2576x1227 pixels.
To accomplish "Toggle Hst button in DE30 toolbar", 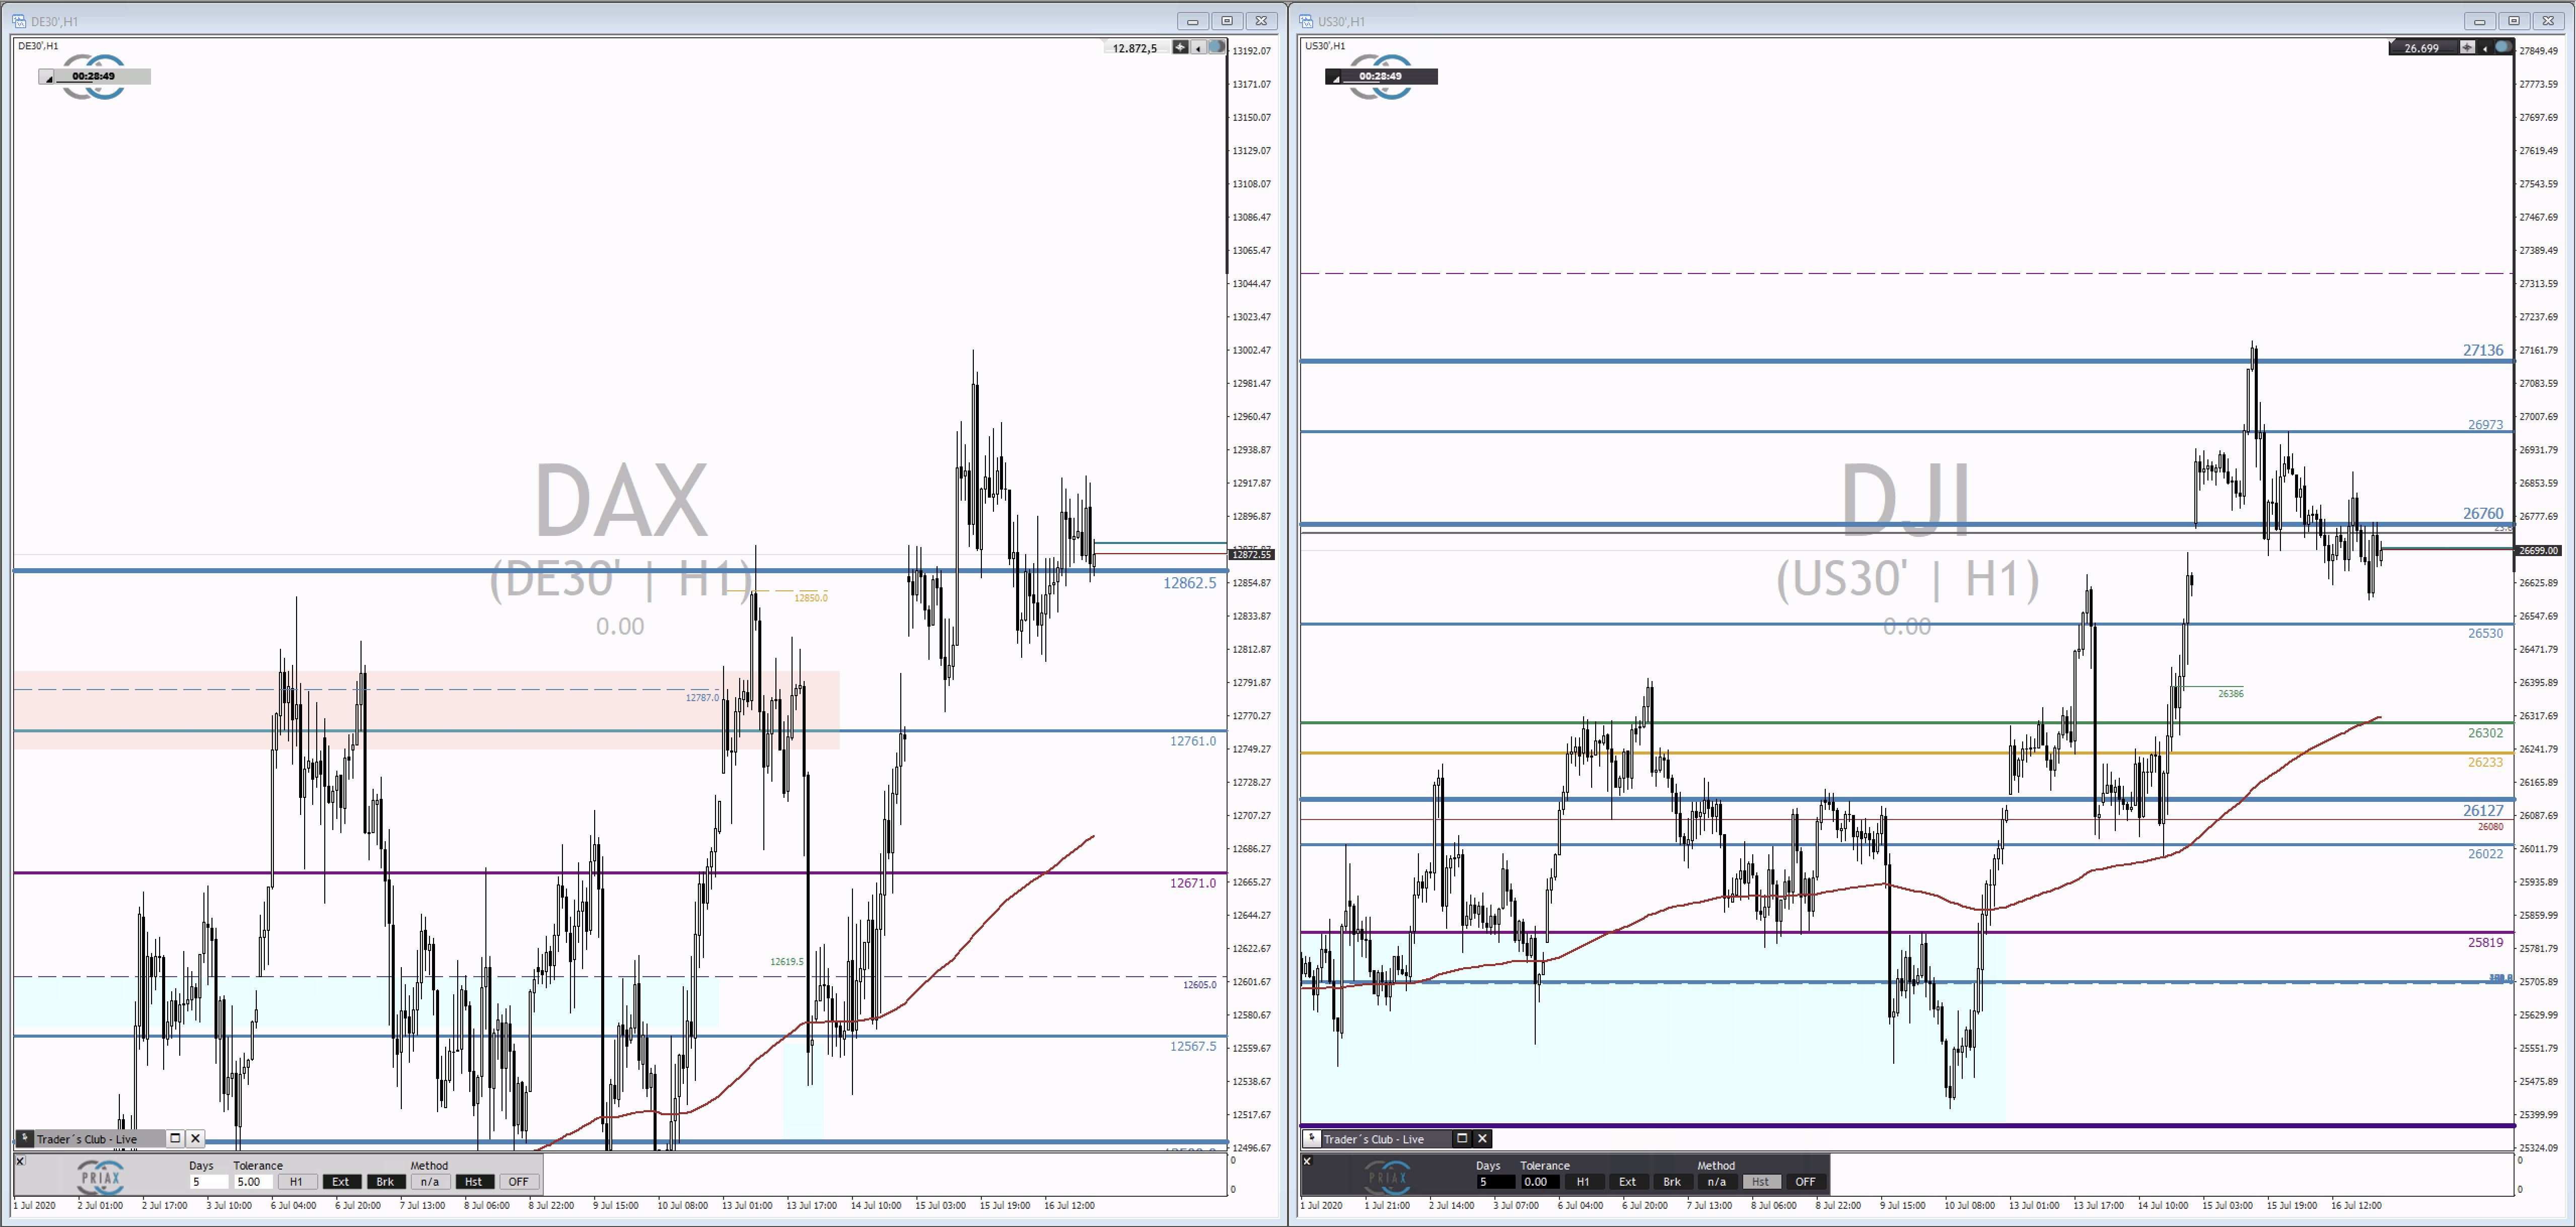I will tap(474, 1182).
